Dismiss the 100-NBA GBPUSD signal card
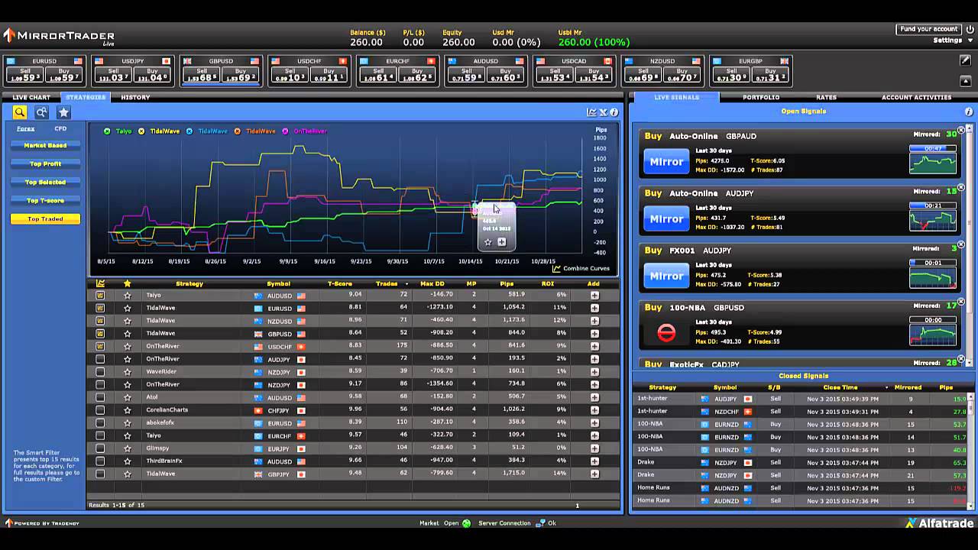 961,302
